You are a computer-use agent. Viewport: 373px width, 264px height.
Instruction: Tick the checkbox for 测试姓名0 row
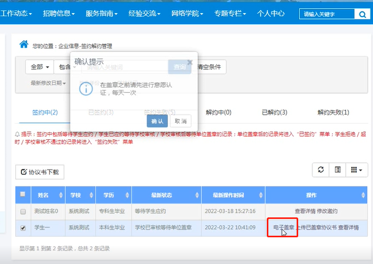tap(22, 212)
